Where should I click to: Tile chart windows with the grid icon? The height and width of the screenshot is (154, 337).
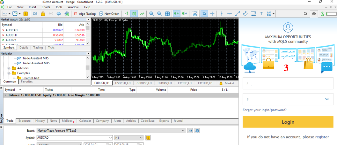[x=167, y=14]
